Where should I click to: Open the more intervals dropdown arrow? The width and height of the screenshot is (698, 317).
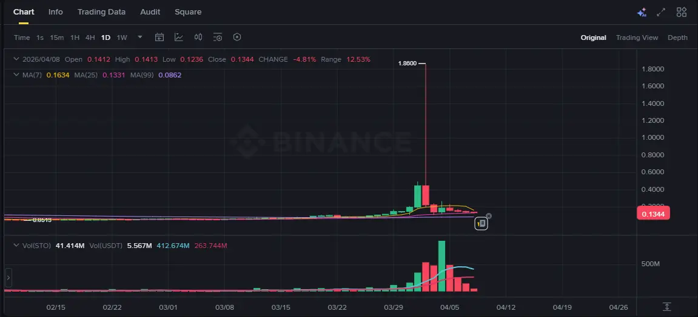[x=140, y=37]
